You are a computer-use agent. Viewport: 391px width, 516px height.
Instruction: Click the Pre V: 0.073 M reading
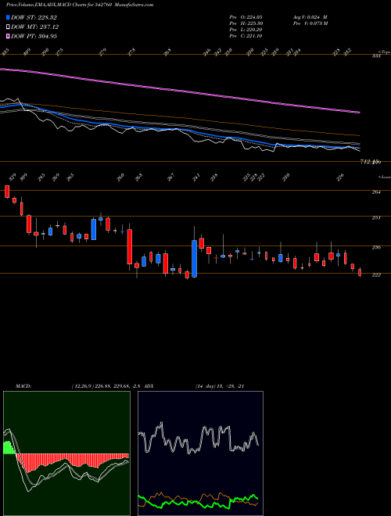click(x=310, y=23)
